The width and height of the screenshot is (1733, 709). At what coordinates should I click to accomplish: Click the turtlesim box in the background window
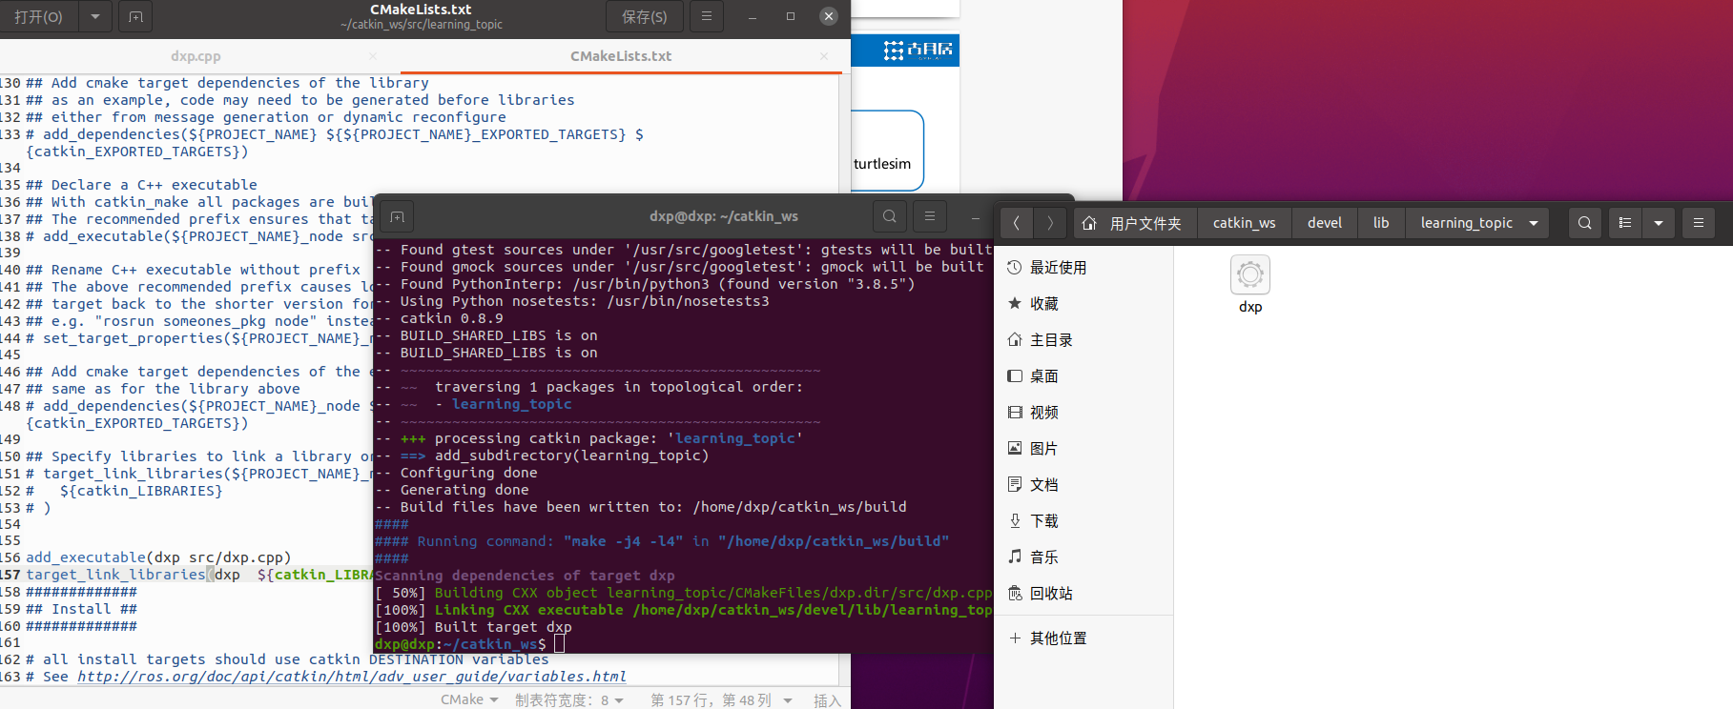pyautogui.click(x=886, y=151)
